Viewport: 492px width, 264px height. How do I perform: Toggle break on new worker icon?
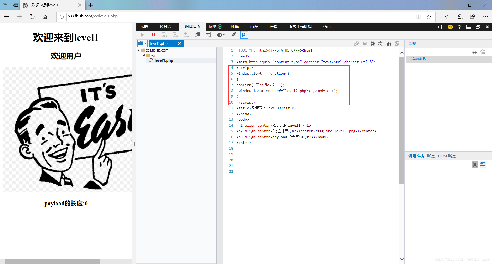[208, 35]
